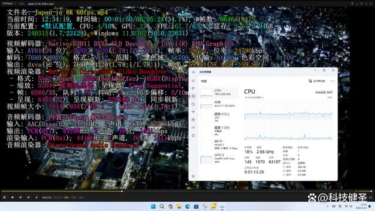This screenshot has height=211, width=375.
Task: Jump to previous file in PotPlayer
Action: coord(21,198)
